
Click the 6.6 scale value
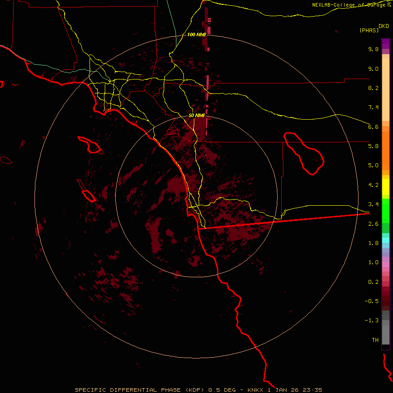[373, 127]
